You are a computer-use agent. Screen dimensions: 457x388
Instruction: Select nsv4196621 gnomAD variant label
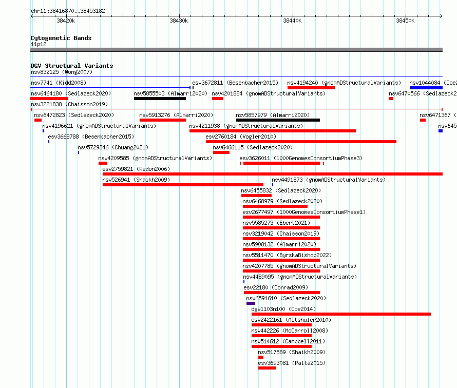click(99, 126)
